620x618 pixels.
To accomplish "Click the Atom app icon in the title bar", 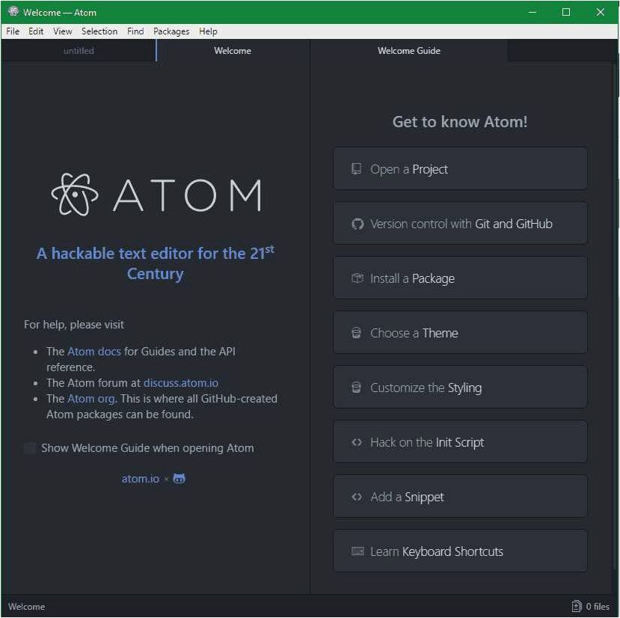I will (13, 11).
